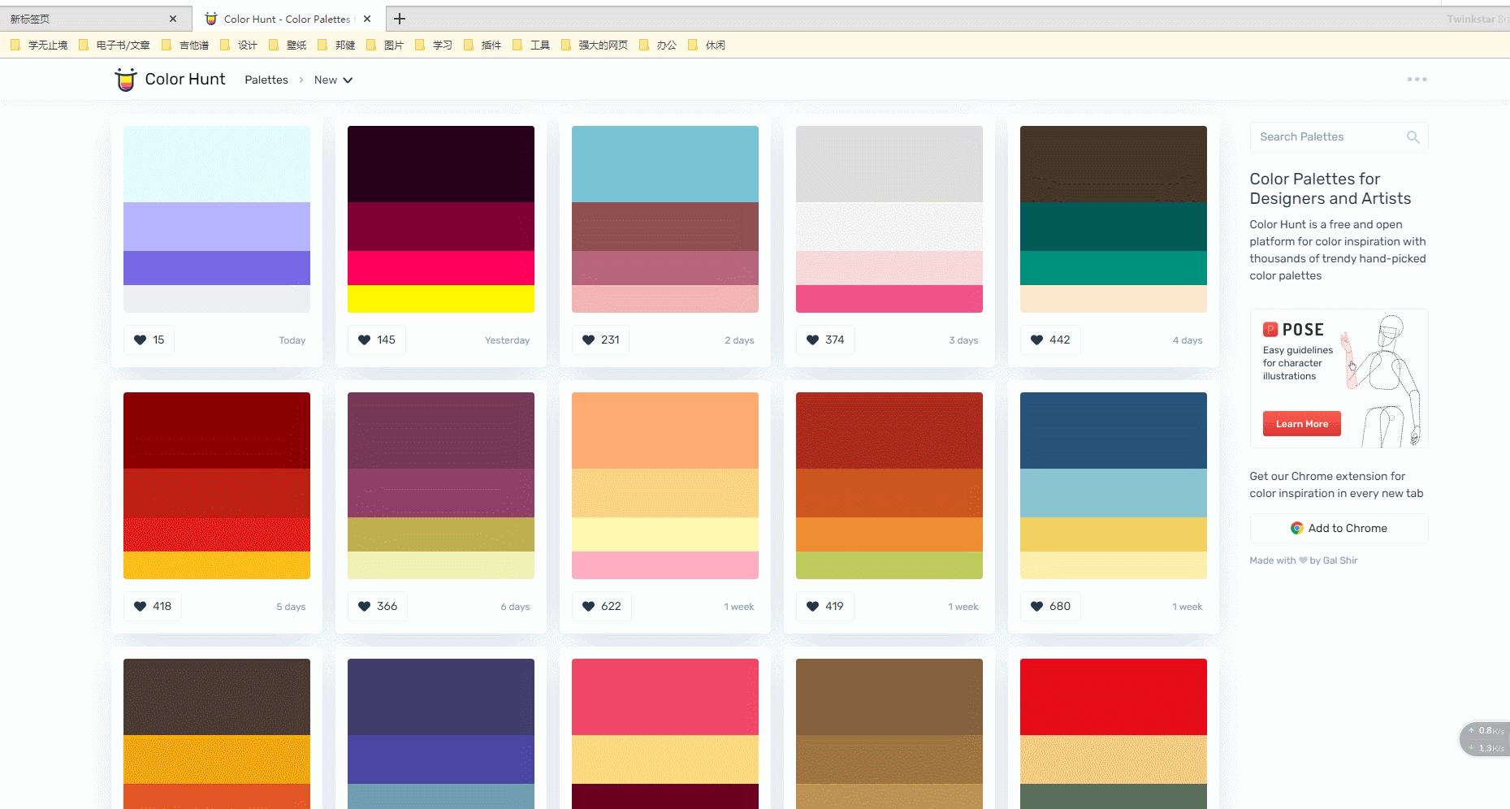The image size is (1510, 809).
Task: Pick the navy blue swatch in 680-likes palette
Action: tap(1114, 430)
